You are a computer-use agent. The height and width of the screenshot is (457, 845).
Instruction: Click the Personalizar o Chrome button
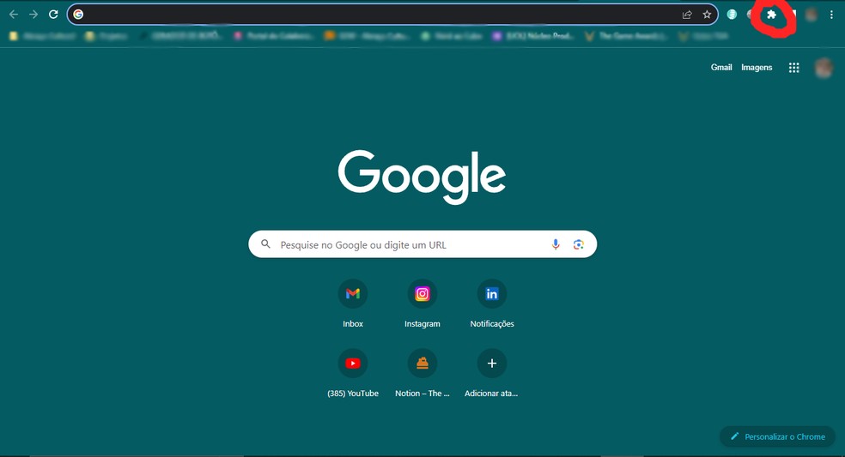click(778, 436)
